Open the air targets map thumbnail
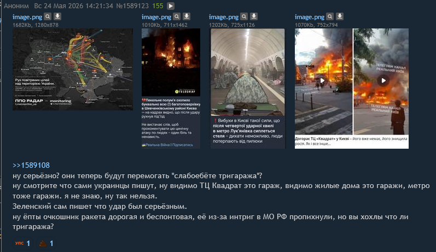Image resolution: width=436 pixels, height=252 pixels. 73,69
